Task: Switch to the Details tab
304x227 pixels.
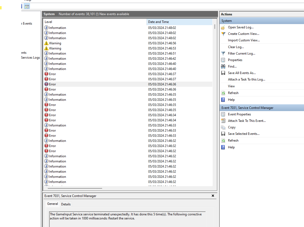Action: [x=66, y=204]
